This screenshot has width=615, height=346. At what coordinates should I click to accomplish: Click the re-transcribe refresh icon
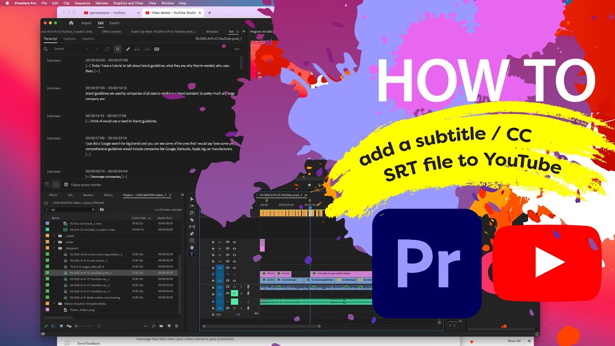(107, 49)
